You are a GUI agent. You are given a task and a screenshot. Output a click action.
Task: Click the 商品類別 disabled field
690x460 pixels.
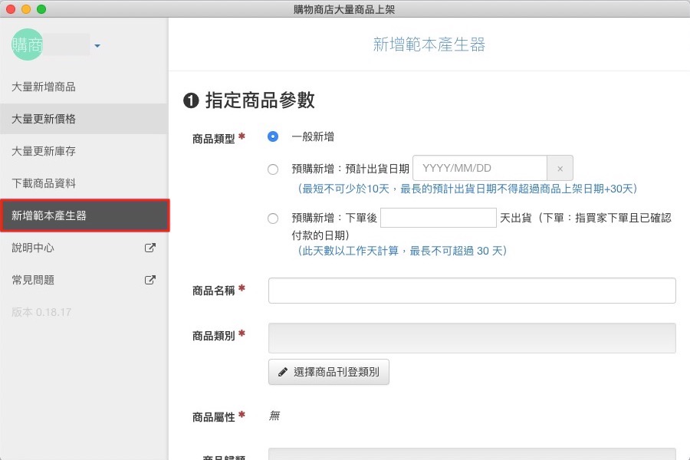tap(472, 338)
